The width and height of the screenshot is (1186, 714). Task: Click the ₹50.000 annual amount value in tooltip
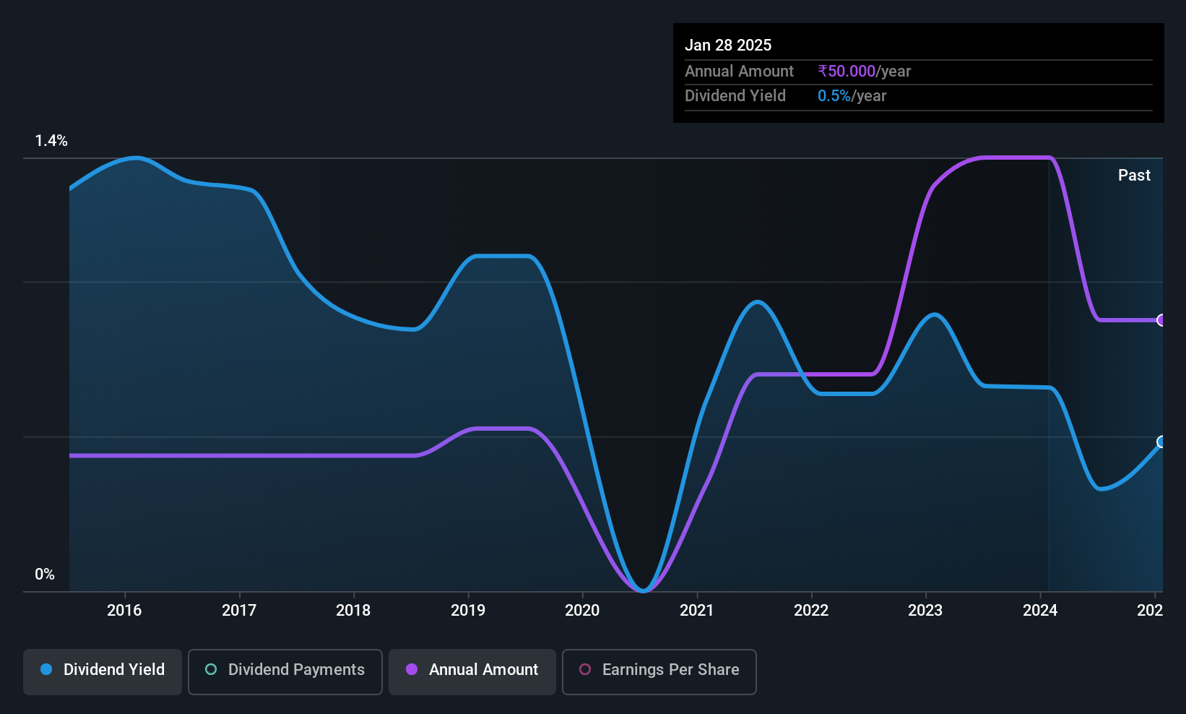(847, 71)
